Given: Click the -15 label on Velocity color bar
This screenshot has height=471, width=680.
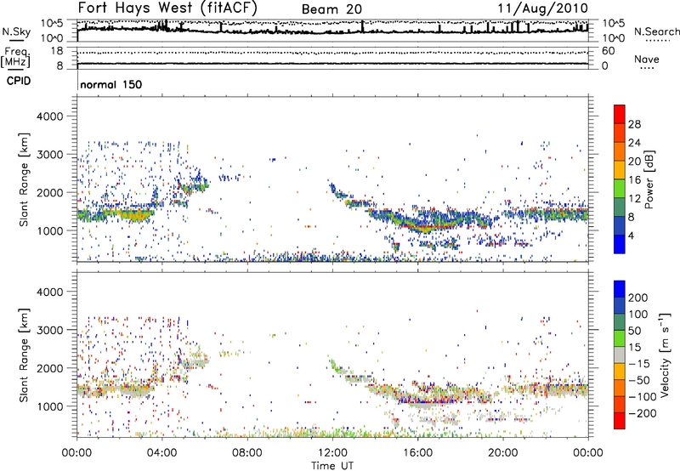Looking at the screenshot, I should [639, 363].
